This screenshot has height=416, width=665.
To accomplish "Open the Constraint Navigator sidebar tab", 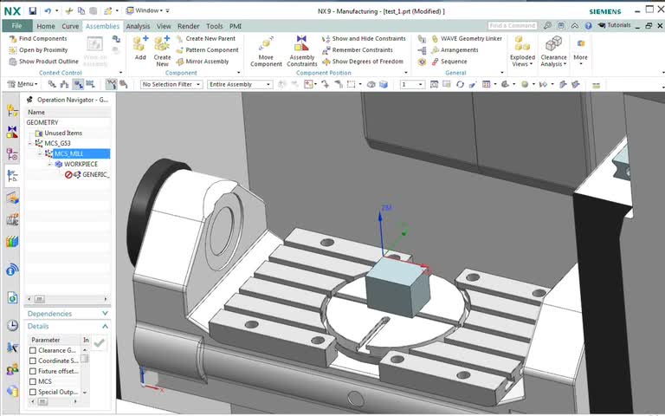I will click(x=12, y=132).
